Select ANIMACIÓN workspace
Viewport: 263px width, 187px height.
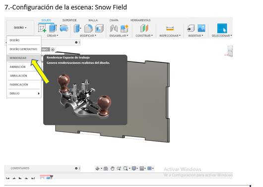click(x=24, y=67)
